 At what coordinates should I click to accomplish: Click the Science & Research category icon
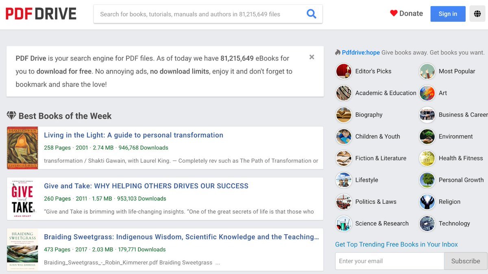click(x=344, y=224)
